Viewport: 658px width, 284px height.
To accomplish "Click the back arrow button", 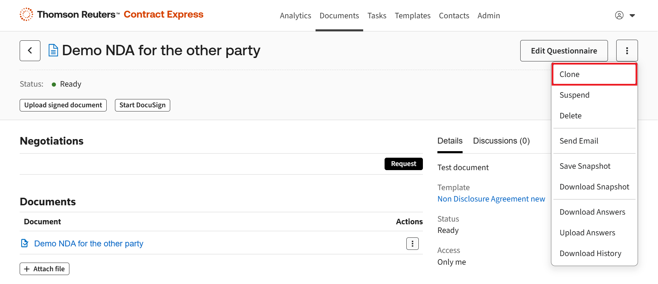I will click(x=30, y=51).
